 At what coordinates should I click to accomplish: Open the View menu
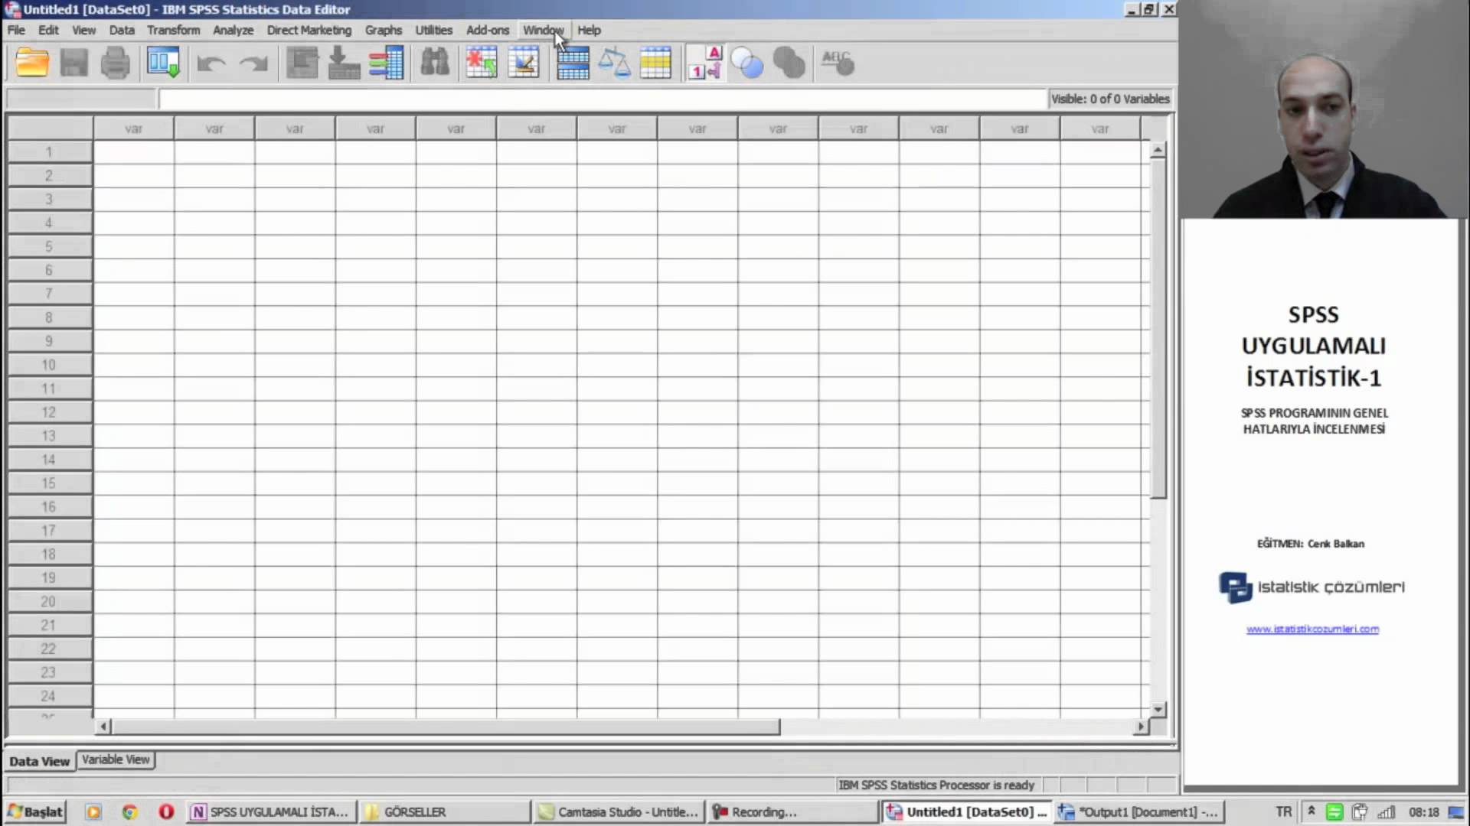(x=84, y=30)
